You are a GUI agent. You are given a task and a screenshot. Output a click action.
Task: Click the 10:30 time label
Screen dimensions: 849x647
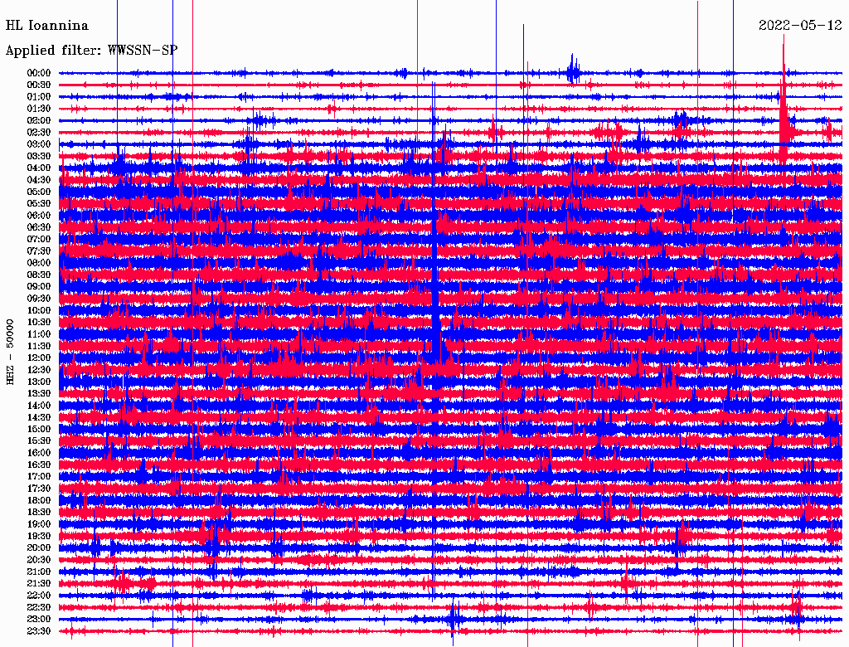39,323
